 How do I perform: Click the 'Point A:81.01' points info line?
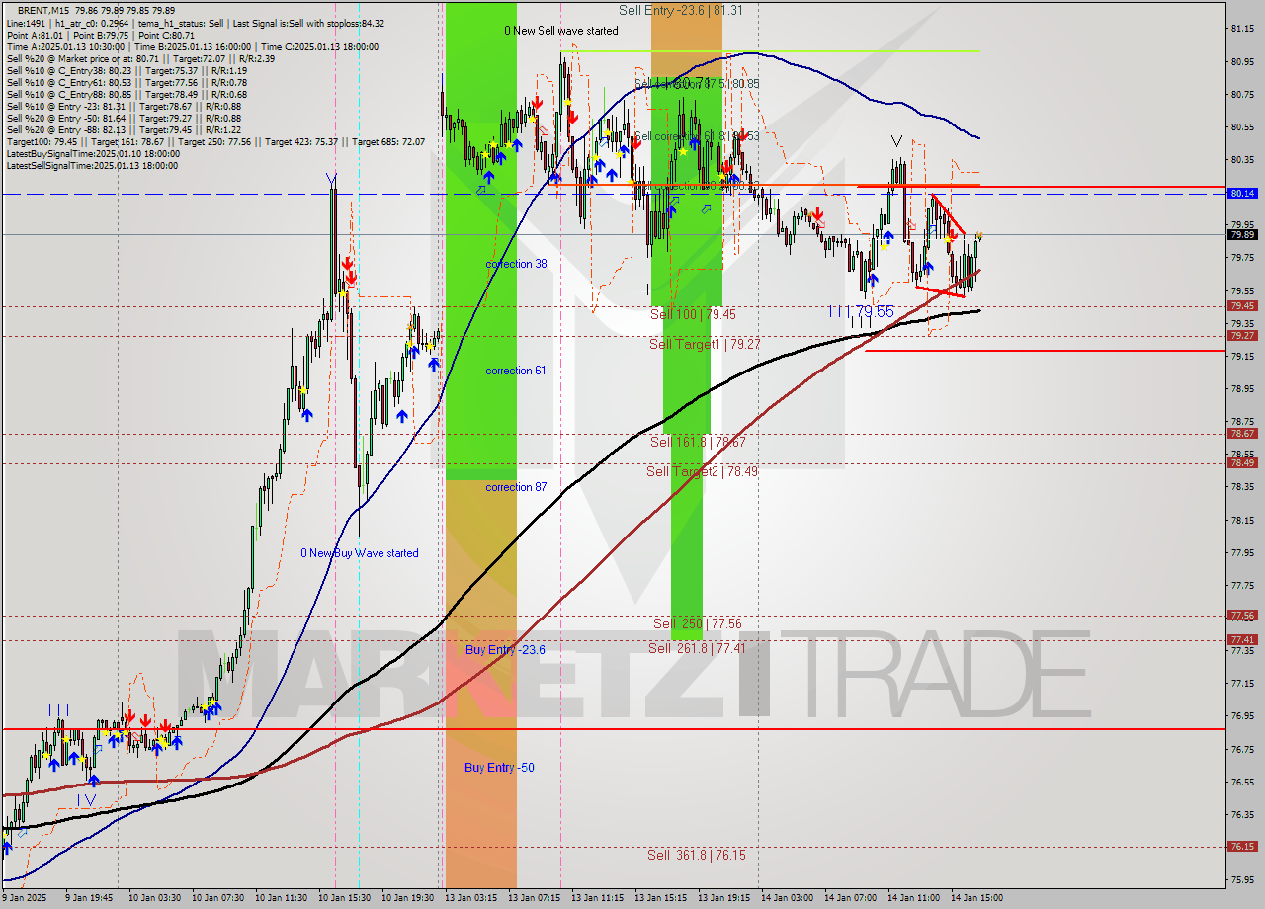point(101,35)
